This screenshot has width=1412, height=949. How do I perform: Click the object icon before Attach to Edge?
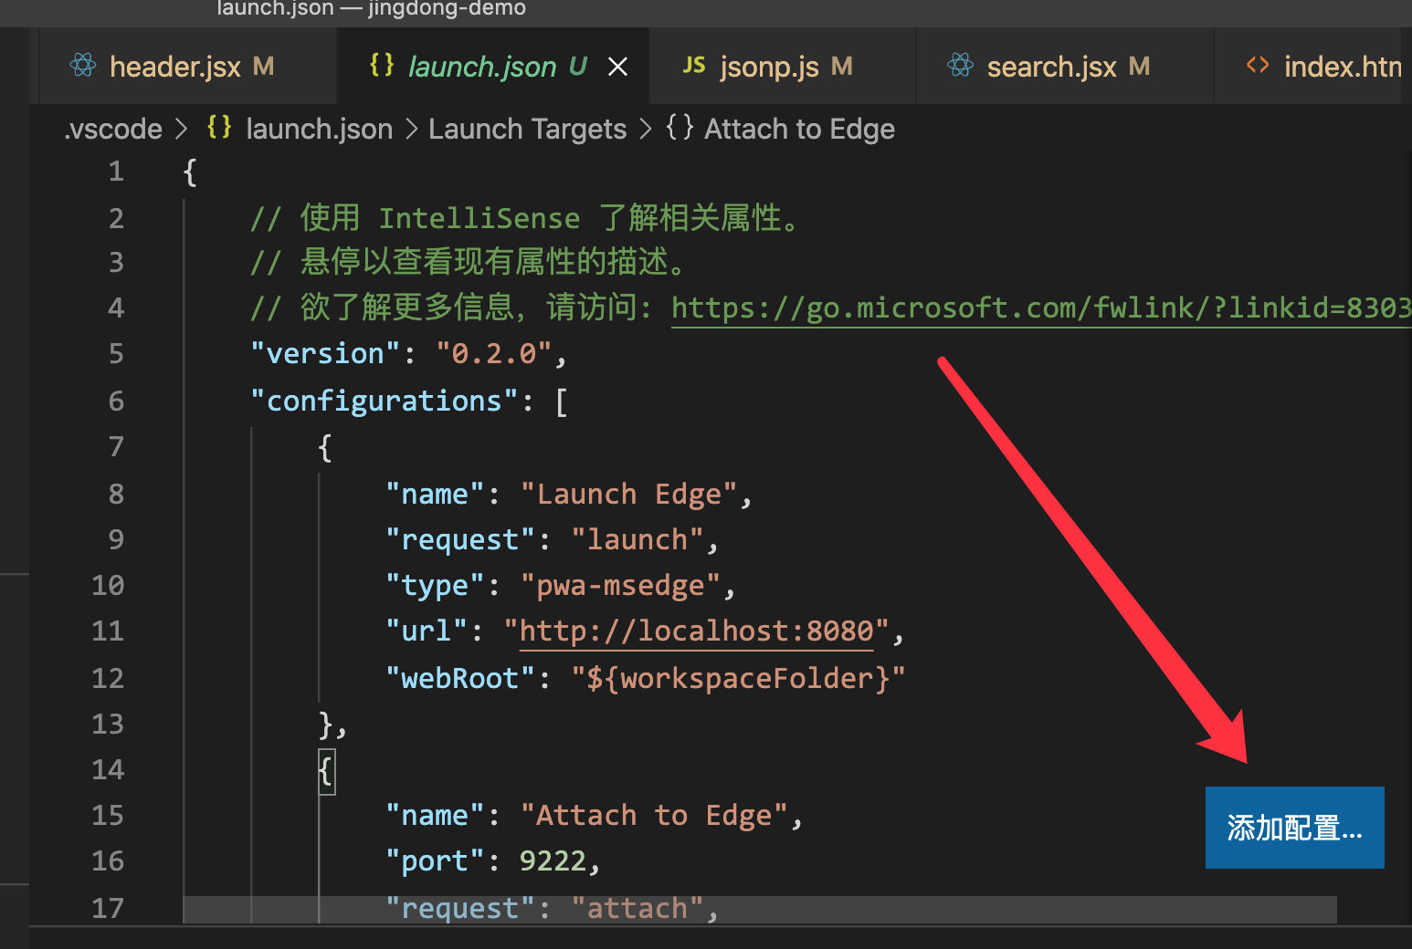click(x=680, y=128)
